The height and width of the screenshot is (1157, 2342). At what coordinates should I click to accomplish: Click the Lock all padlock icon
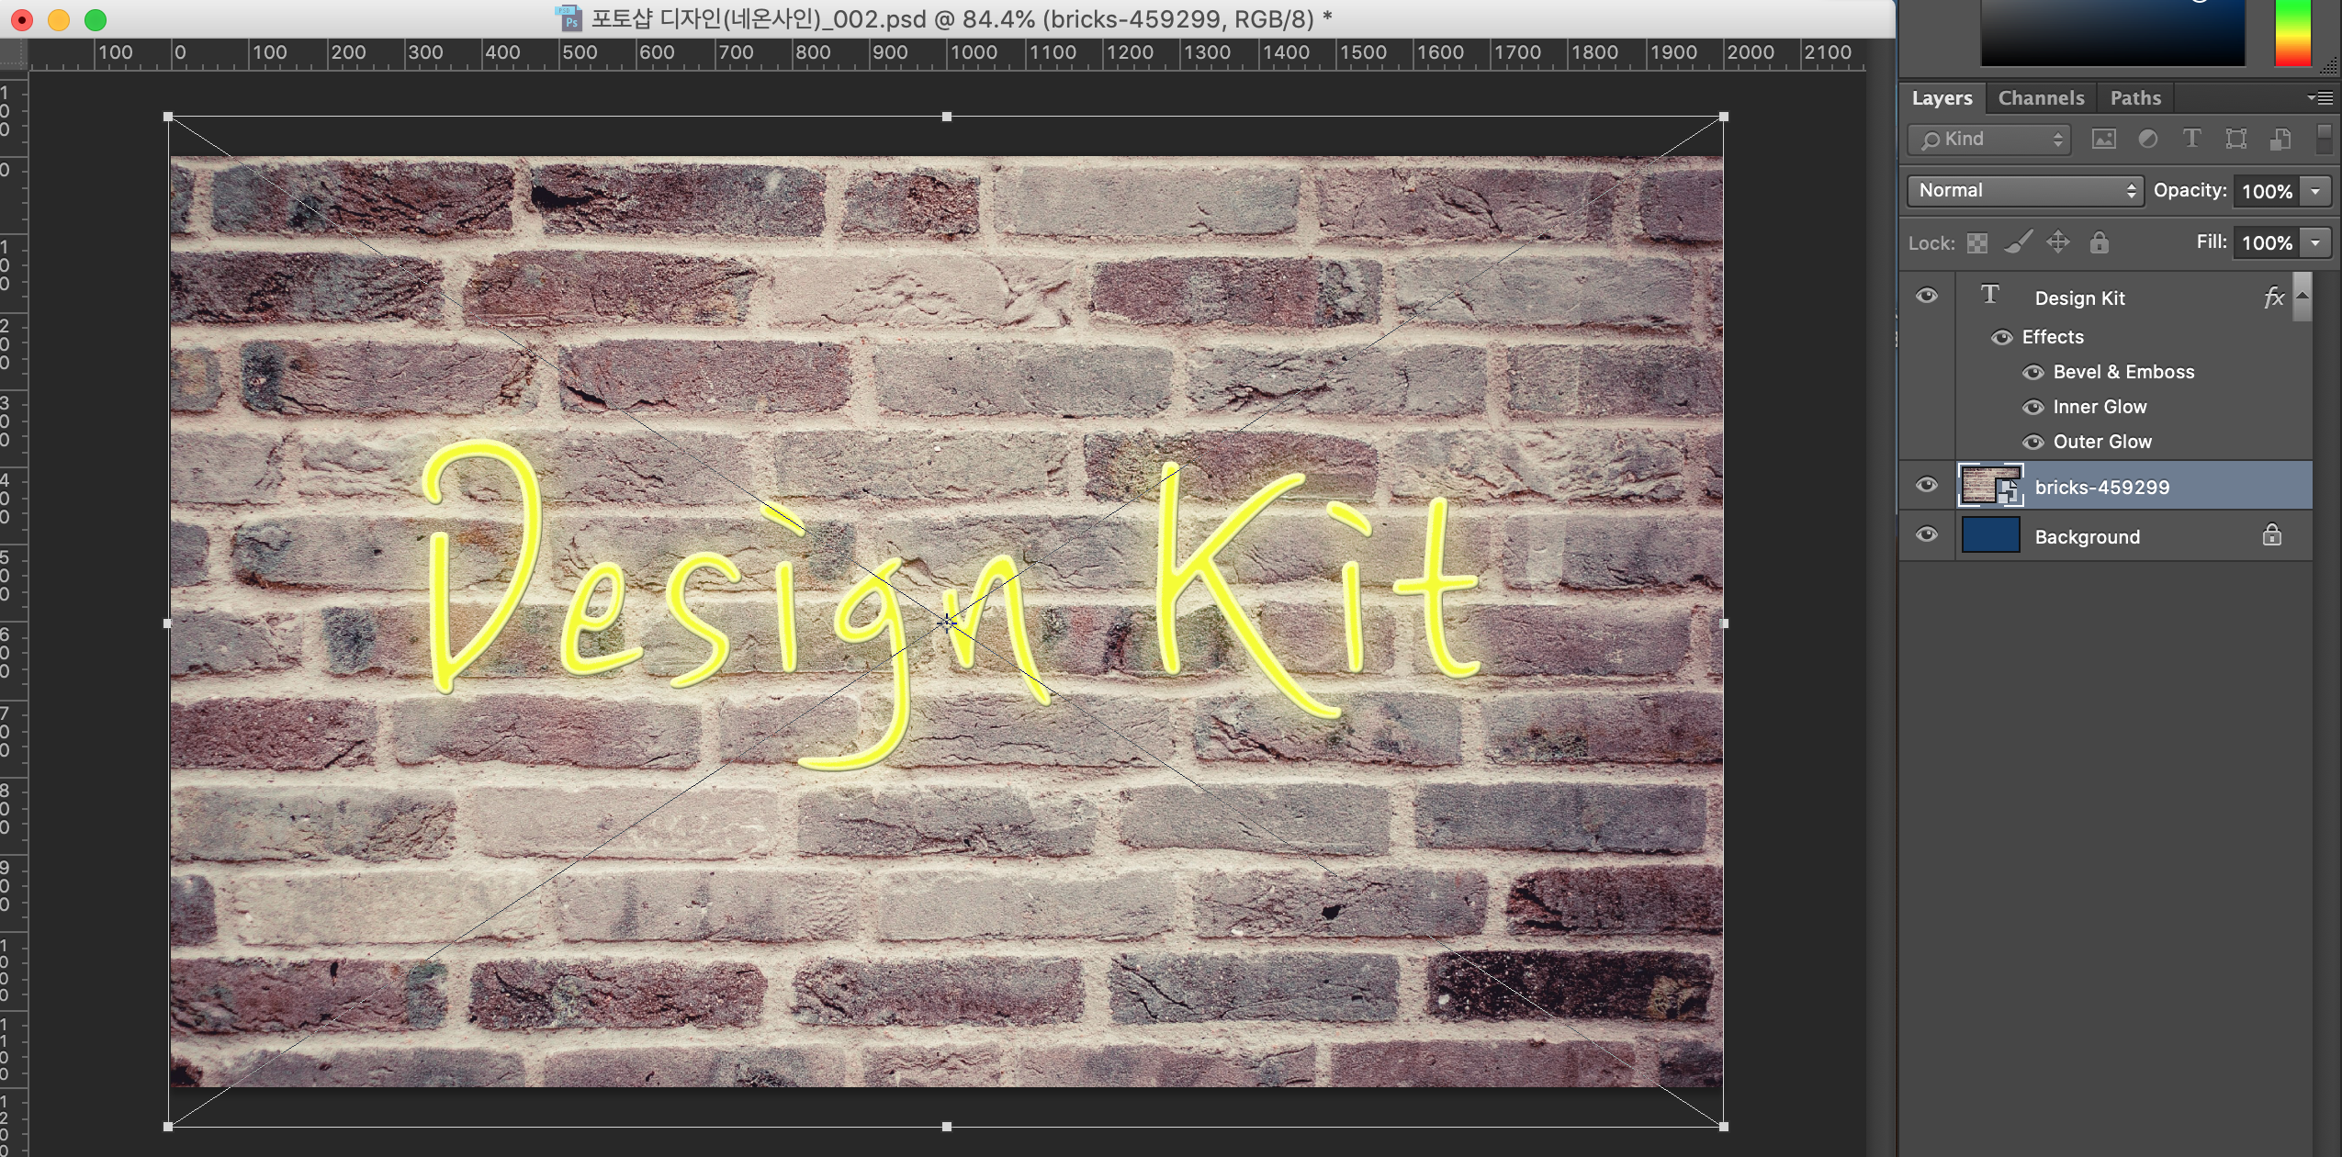click(2099, 242)
